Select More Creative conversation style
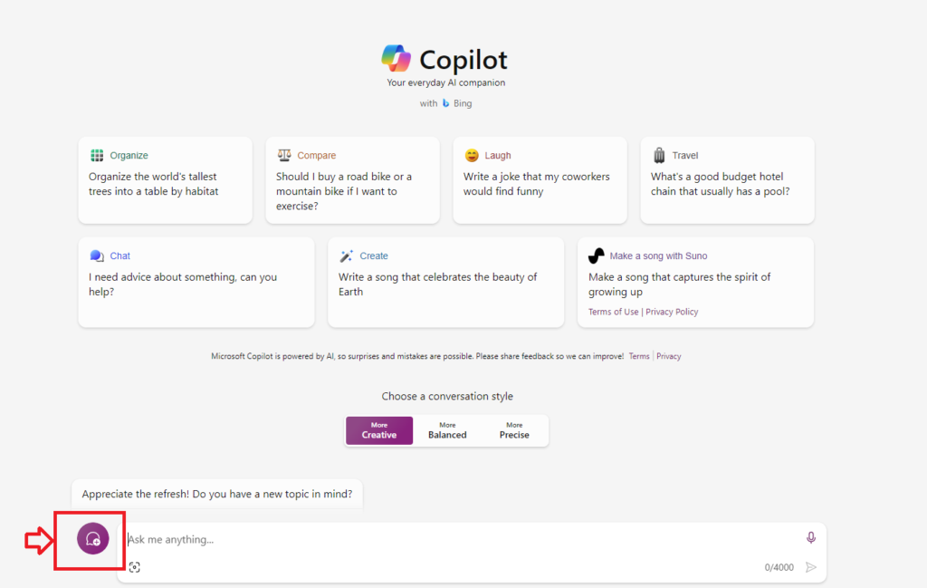 pyautogui.click(x=379, y=430)
